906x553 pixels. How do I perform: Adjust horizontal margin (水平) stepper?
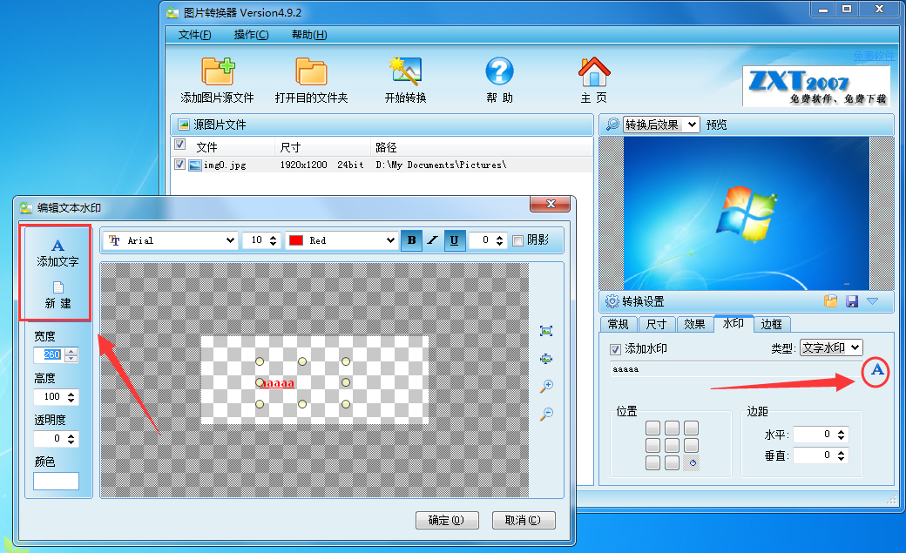tap(841, 435)
